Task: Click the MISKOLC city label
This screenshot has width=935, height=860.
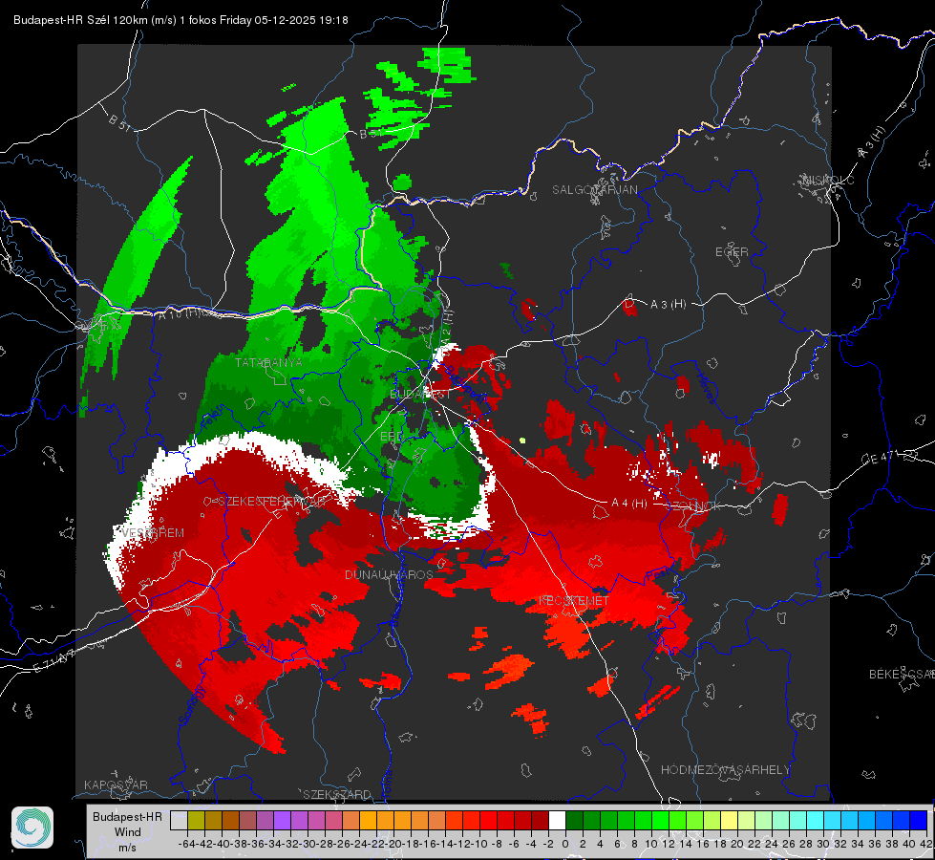Action: [828, 180]
